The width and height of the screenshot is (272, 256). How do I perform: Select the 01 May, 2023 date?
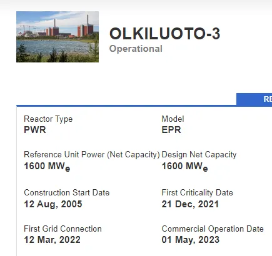191,240
